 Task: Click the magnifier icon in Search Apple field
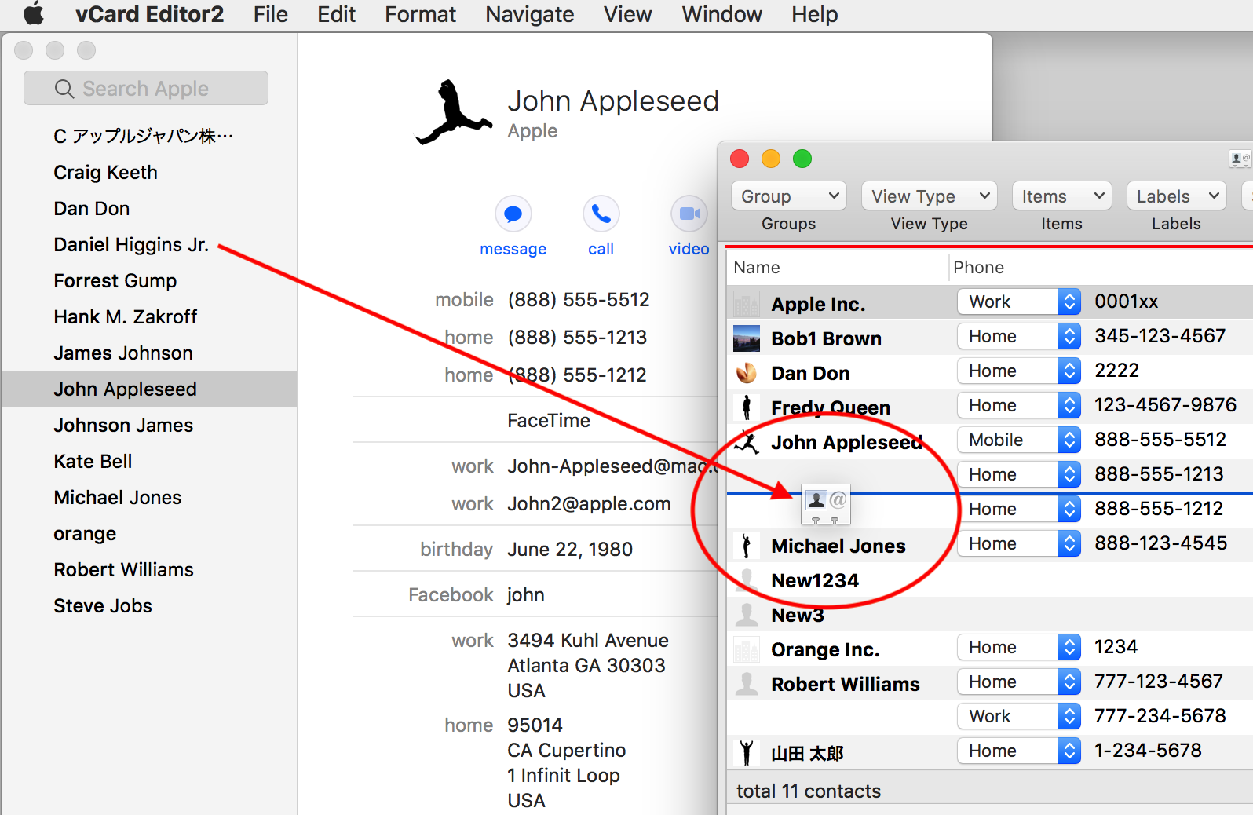(x=64, y=89)
